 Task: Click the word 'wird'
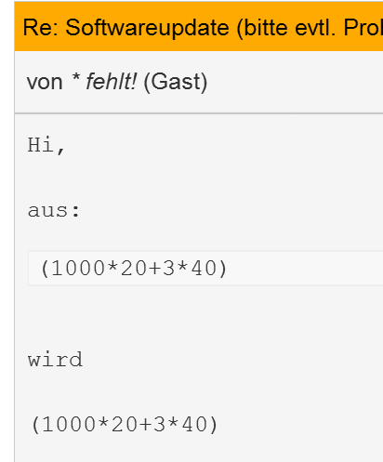(55, 360)
